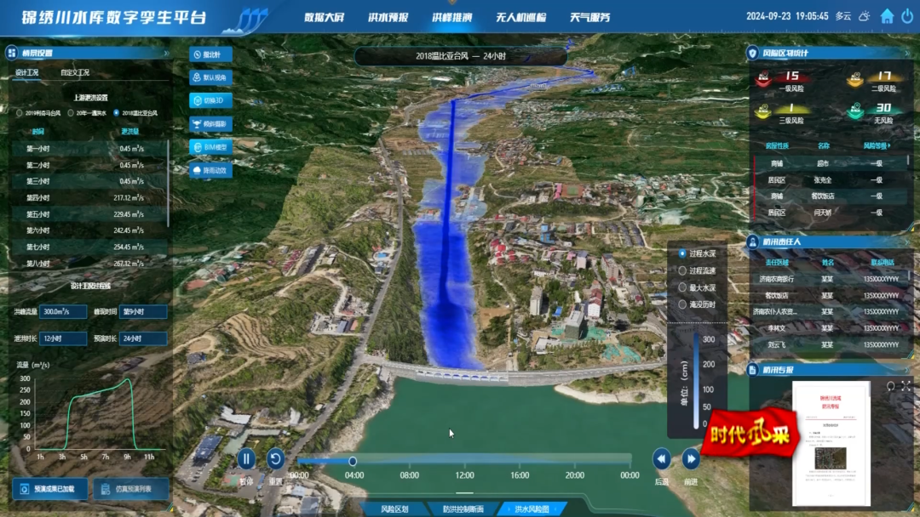This screenshot has height=517, width=920.
Task: Open the 洪水预报 top menu
Action: (388, 17)
